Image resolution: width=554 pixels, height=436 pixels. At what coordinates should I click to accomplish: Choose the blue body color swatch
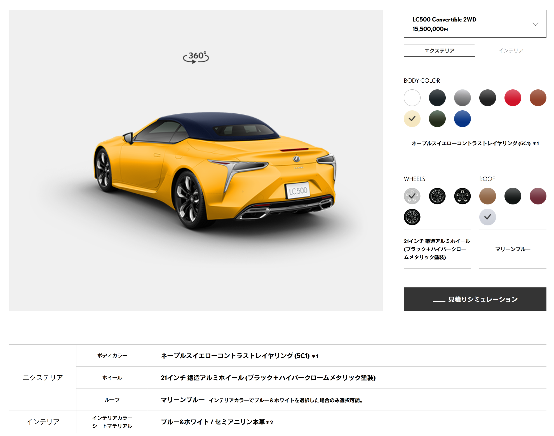(463, 119)
